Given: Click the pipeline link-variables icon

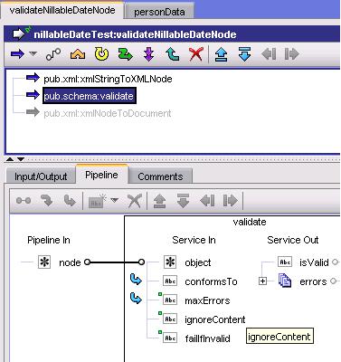Looking at the screenshot, I should (24, 201).
